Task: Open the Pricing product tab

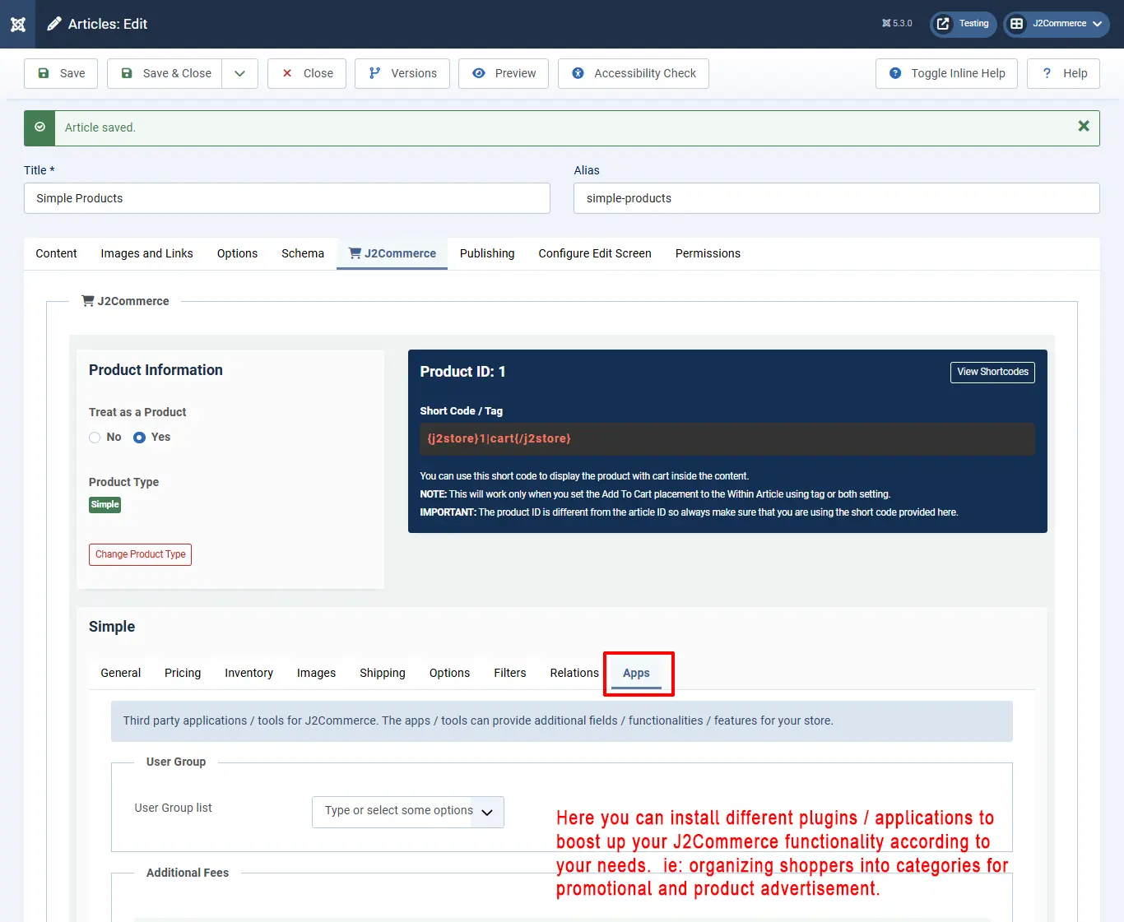Action: pos(183,673)
